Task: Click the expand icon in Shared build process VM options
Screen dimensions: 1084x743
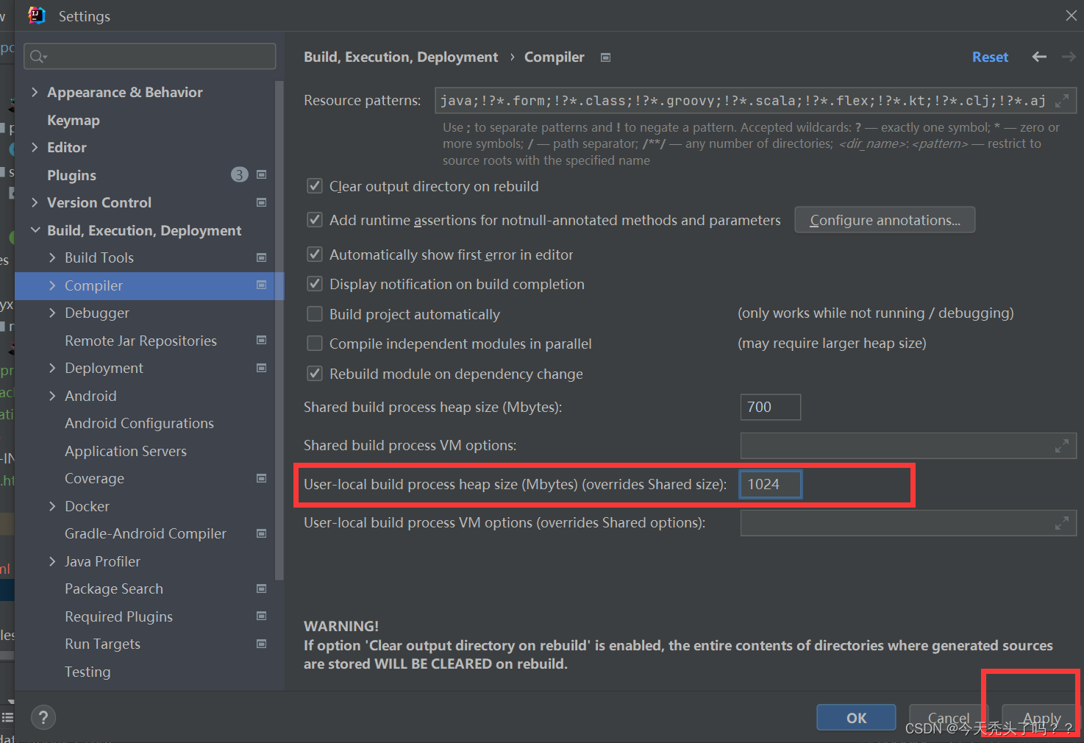Action: (1061, 445)
